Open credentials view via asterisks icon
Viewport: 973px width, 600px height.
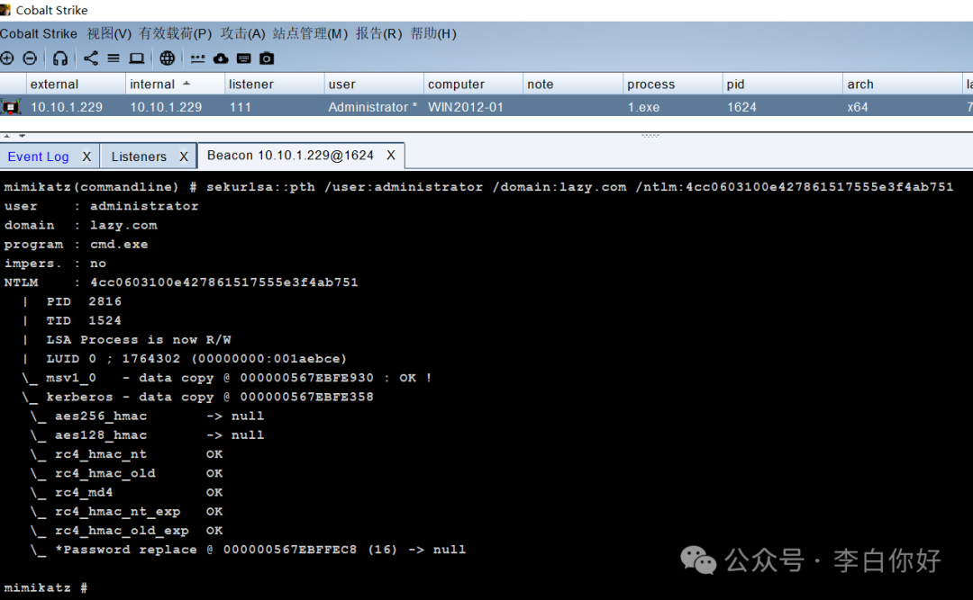tap(197, 58)
